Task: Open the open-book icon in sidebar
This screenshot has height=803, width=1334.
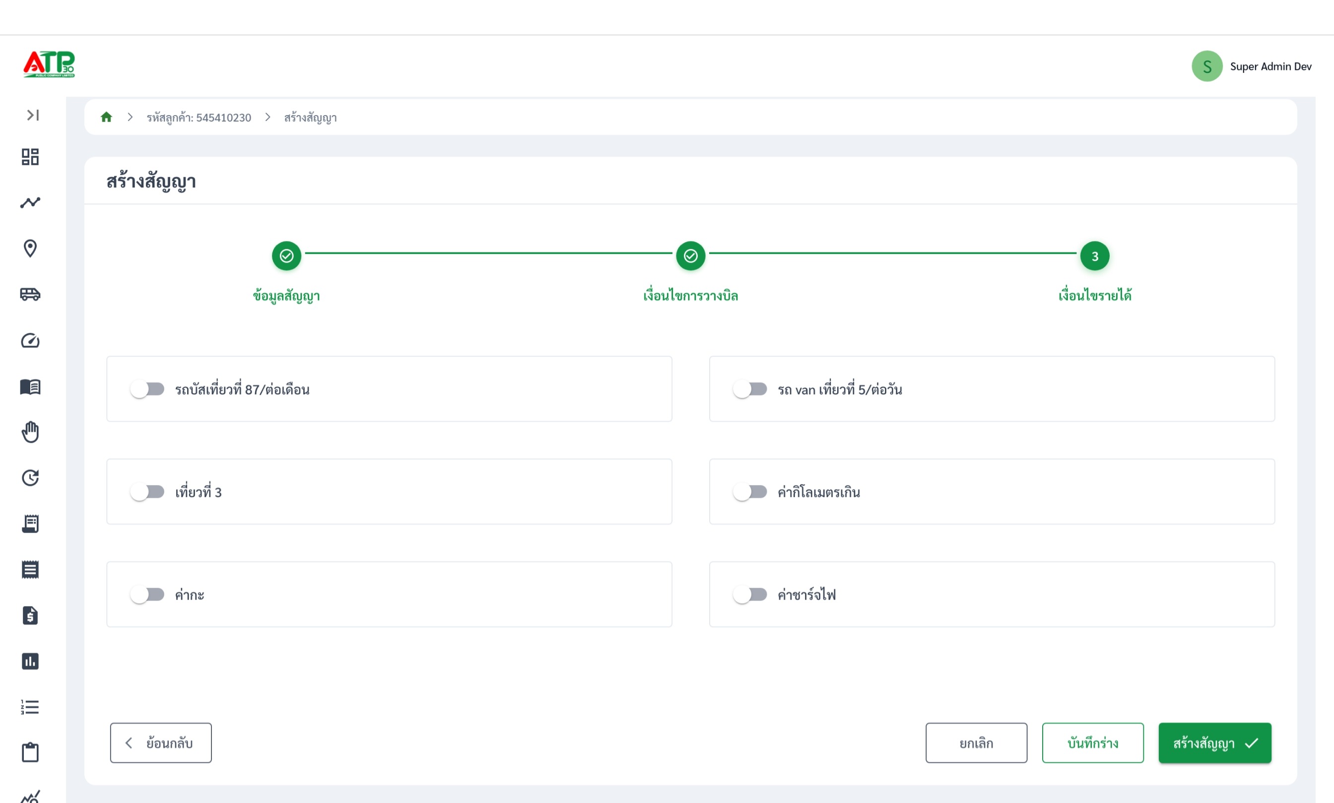Action: [30, 386]
